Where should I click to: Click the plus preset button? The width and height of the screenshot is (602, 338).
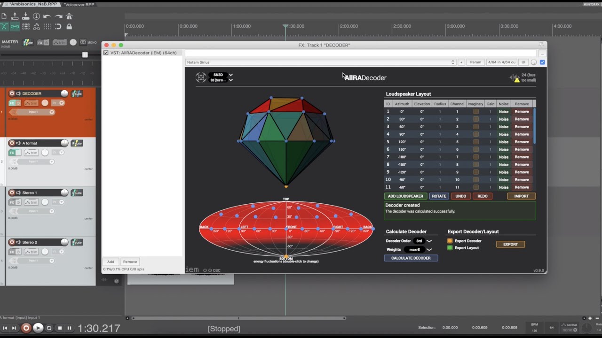pos(461,62)
